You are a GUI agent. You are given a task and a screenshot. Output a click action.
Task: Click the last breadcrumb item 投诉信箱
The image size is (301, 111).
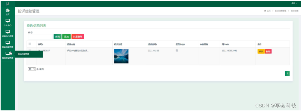coord(294,11)
